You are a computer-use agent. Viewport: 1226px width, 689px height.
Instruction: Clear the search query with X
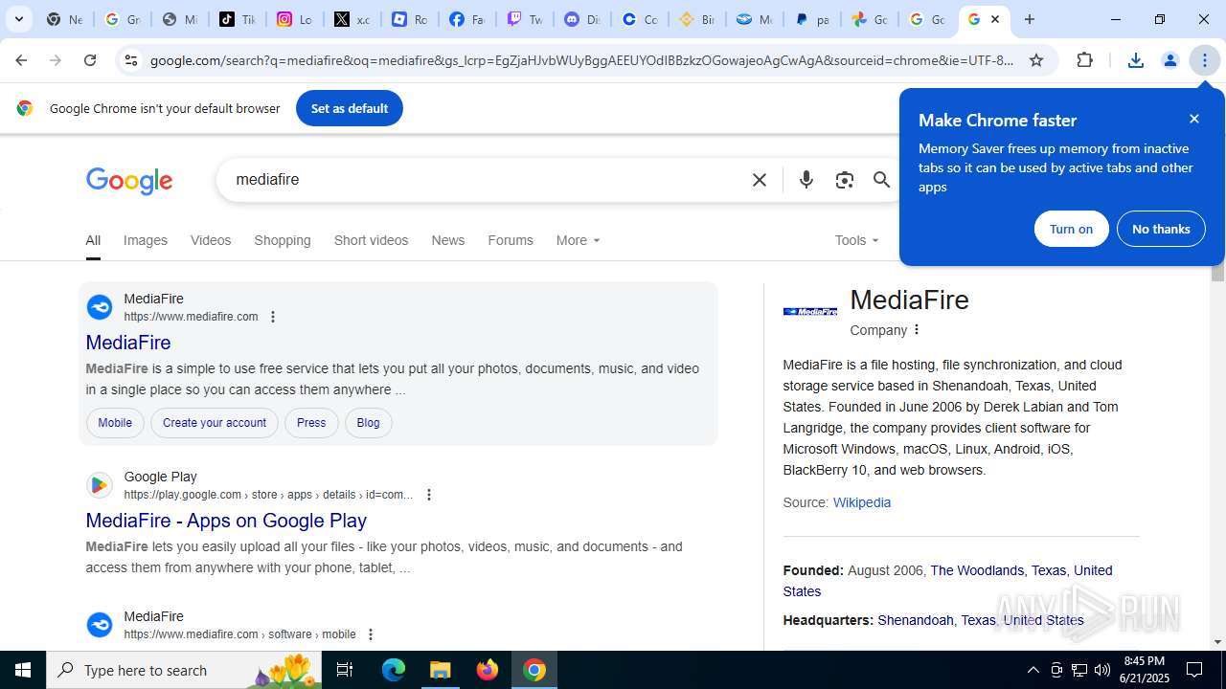[x=760, y=180]
